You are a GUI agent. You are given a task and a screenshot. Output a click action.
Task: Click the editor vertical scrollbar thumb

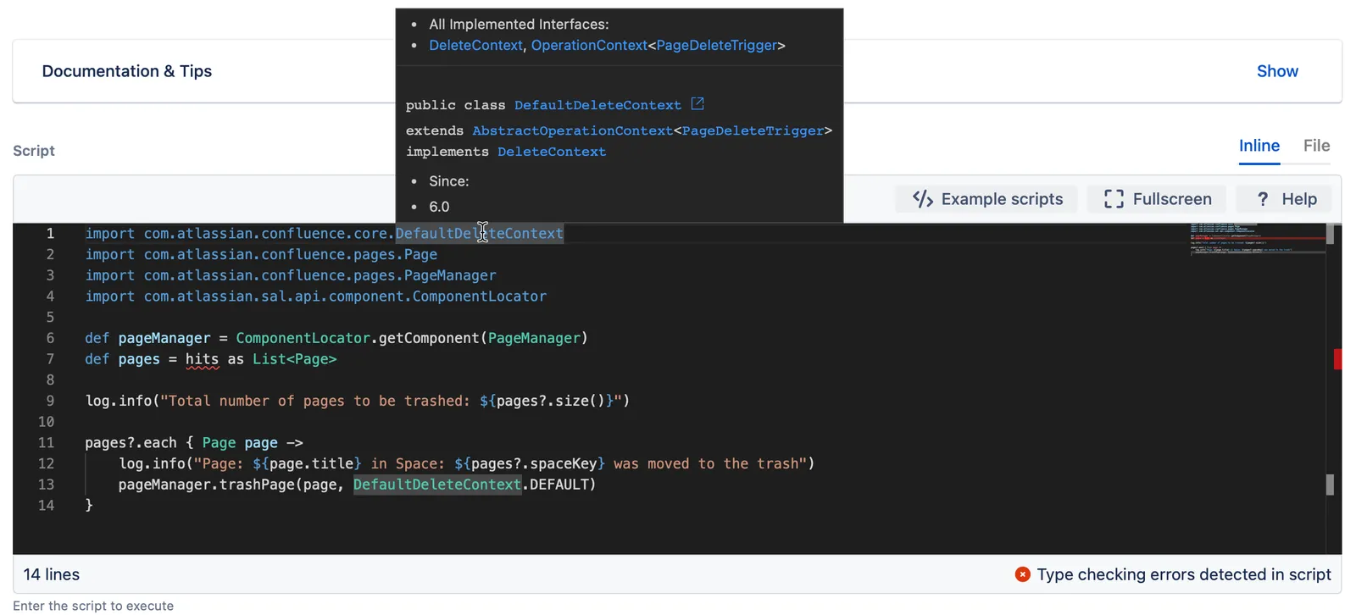[x=1330, y=234]
